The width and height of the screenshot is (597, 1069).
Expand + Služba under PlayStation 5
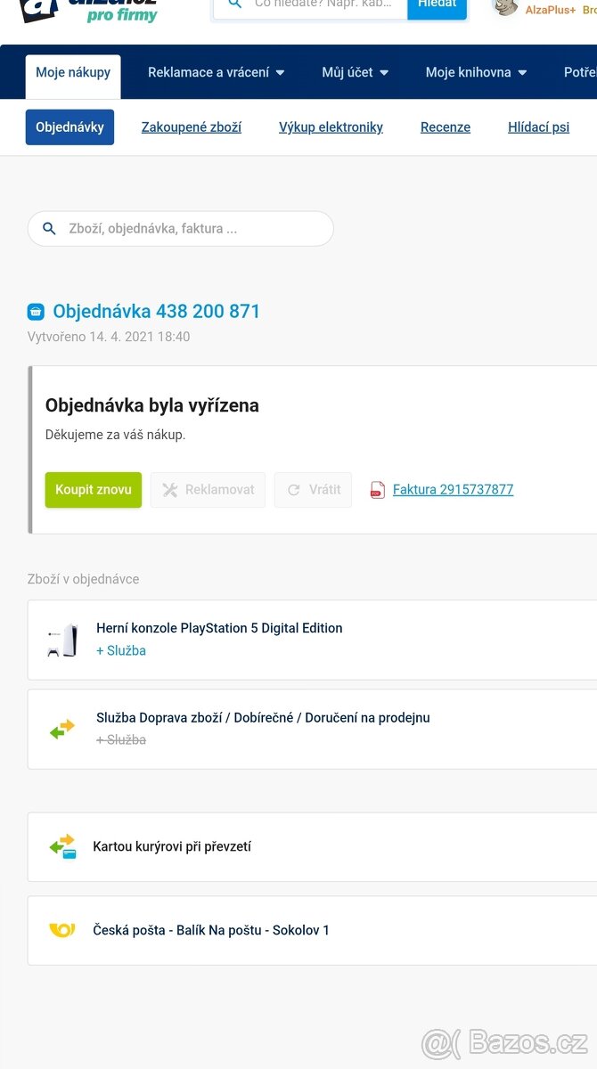pos(121,651)
